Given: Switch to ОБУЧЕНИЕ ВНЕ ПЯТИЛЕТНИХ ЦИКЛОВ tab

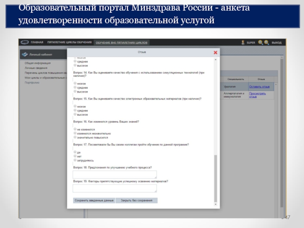Looking at the screenshot, I should [x=121, y=43].
